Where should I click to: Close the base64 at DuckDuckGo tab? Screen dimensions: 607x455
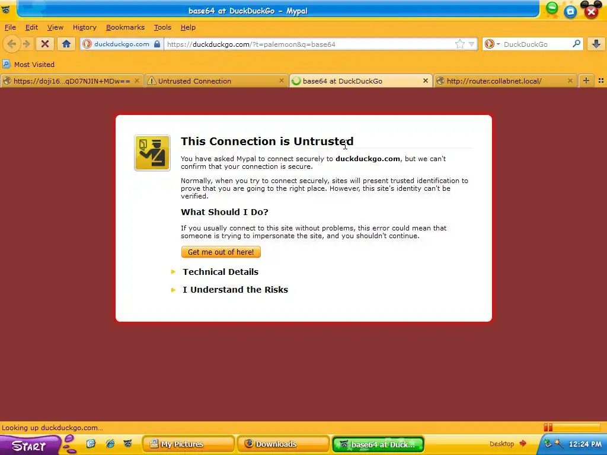426,81
